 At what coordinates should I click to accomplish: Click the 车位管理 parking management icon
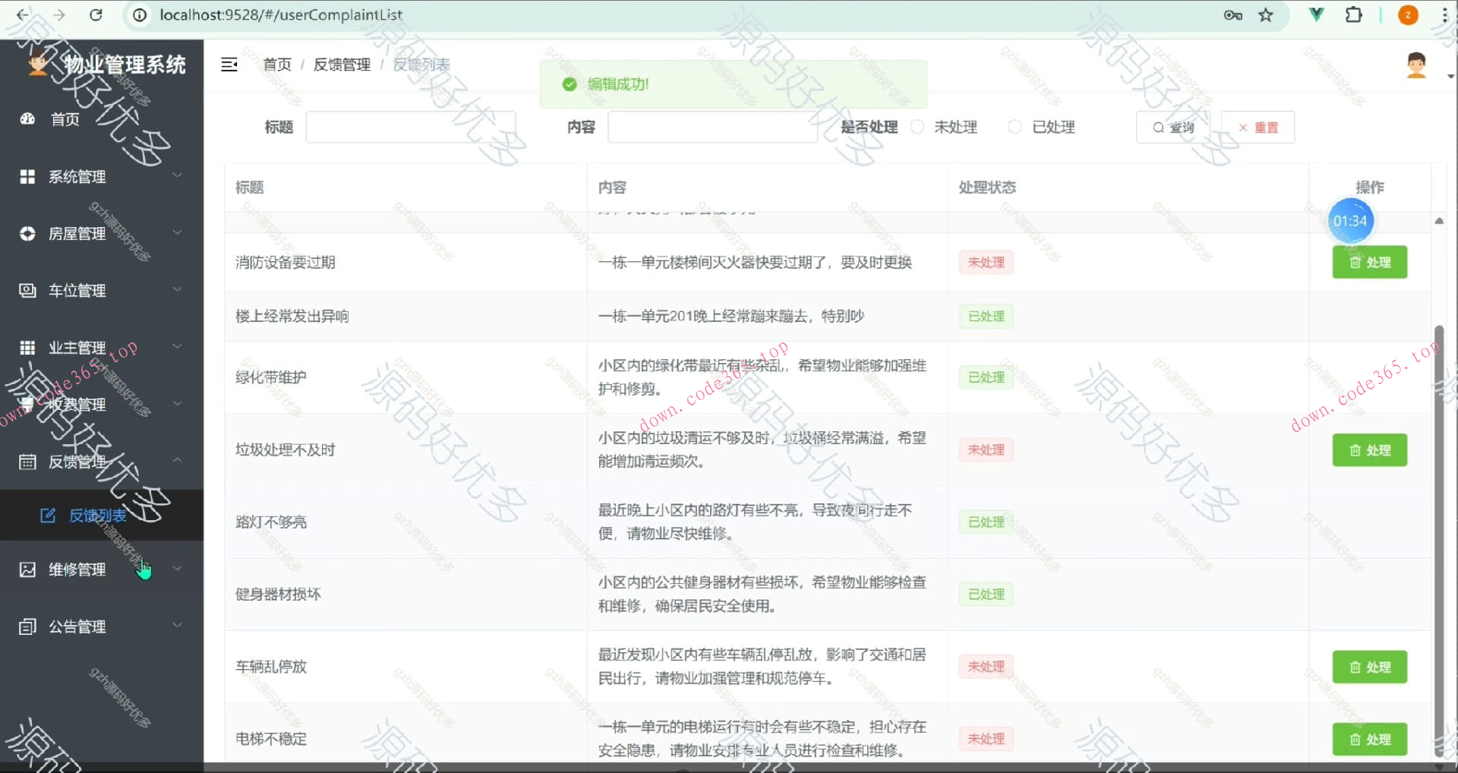coord(27,290)
